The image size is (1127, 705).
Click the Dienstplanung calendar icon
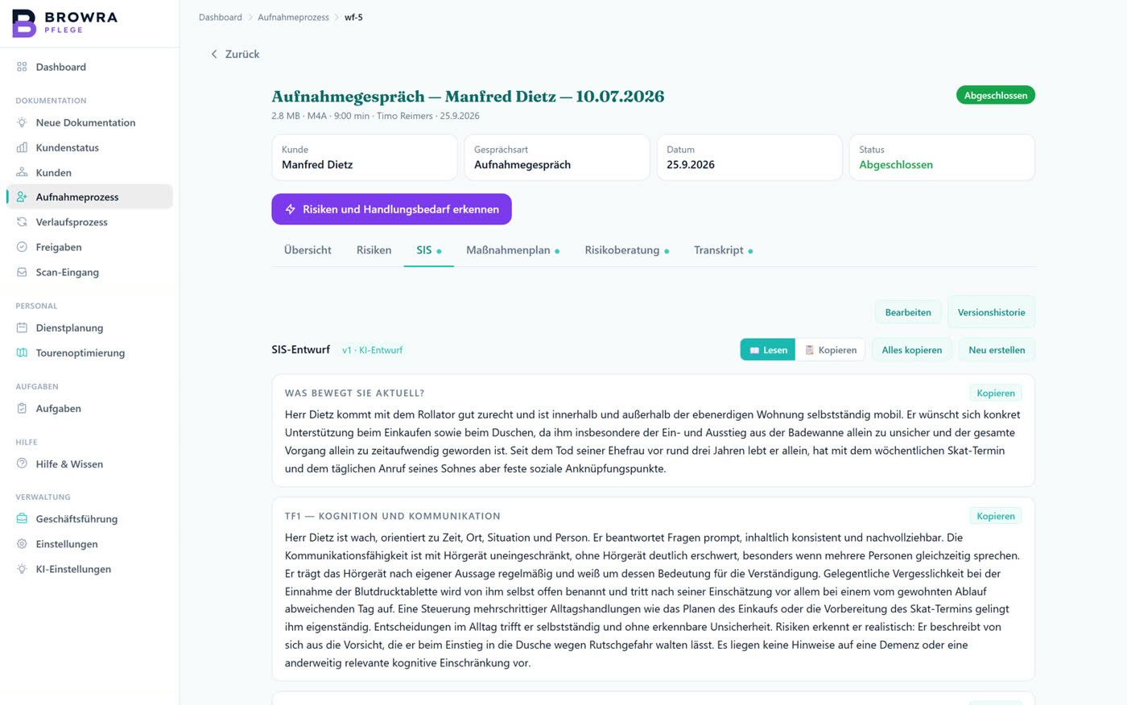tap(22, 328)
